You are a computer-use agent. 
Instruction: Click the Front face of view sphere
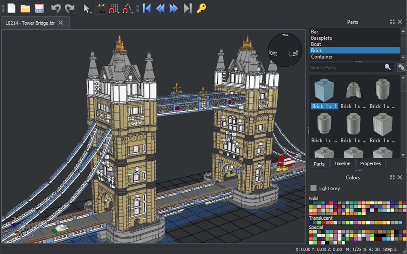point(272,53)
